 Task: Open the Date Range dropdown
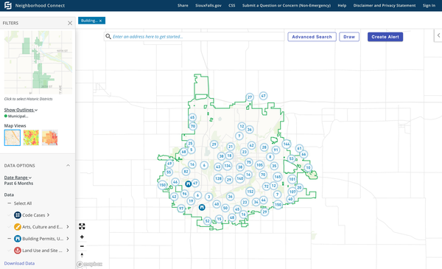click(x=18, y=178)
